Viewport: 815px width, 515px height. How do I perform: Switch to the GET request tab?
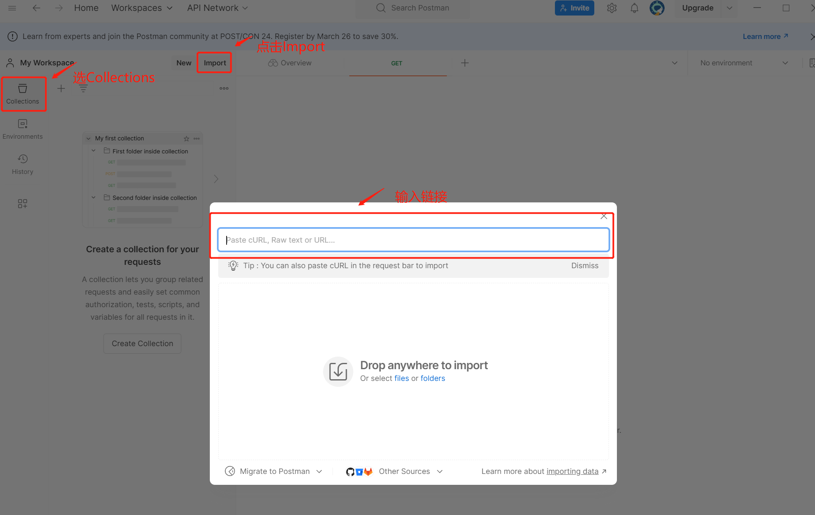397,63
